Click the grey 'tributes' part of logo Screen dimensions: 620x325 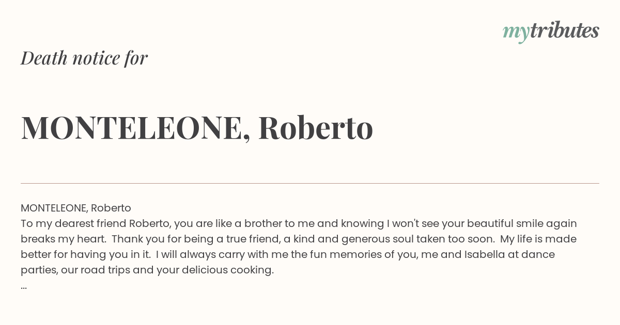[564, 30]
